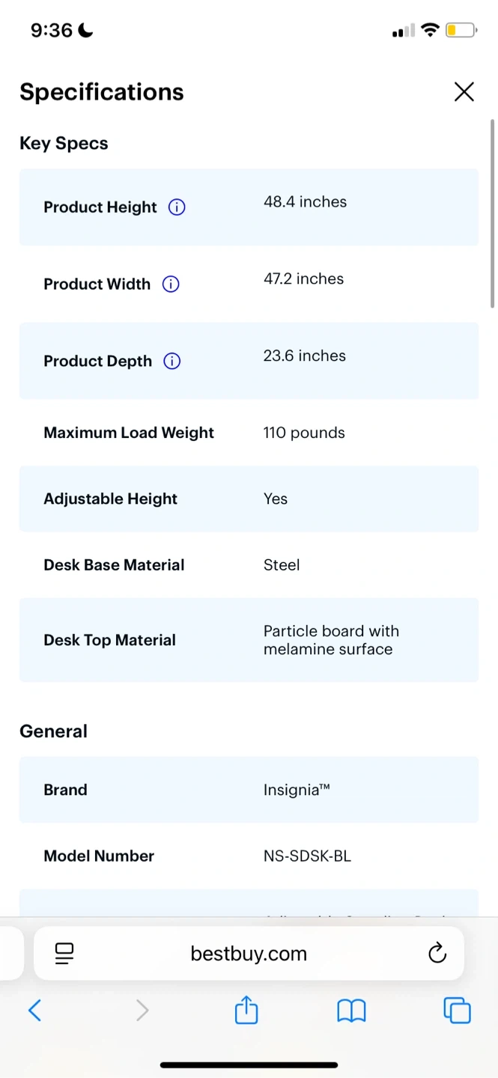Tap the Desk Top Material row
This screenshot has width=498, height=1078.
tap(249, 640)
